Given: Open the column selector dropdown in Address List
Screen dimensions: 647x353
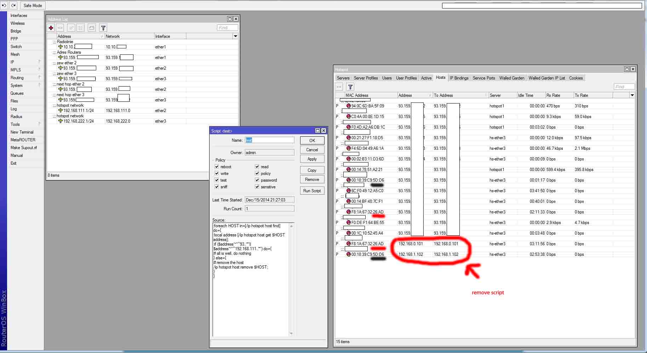Looking at the screenshot, I should point(235,36).
